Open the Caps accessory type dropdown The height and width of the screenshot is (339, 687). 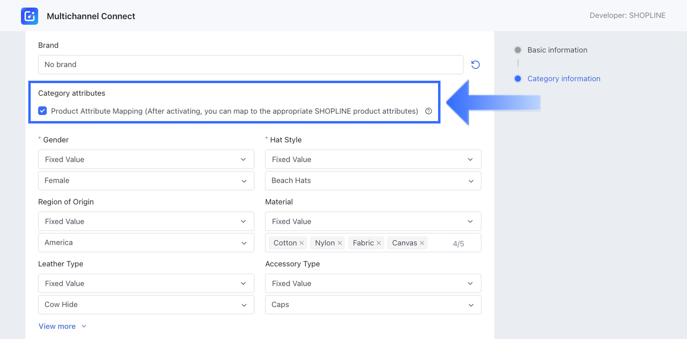pyautogui.click(x=373, y=305)
